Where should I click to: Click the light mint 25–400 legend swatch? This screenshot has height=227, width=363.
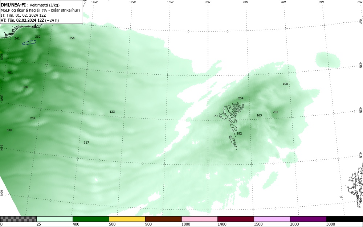pos(54,219)
